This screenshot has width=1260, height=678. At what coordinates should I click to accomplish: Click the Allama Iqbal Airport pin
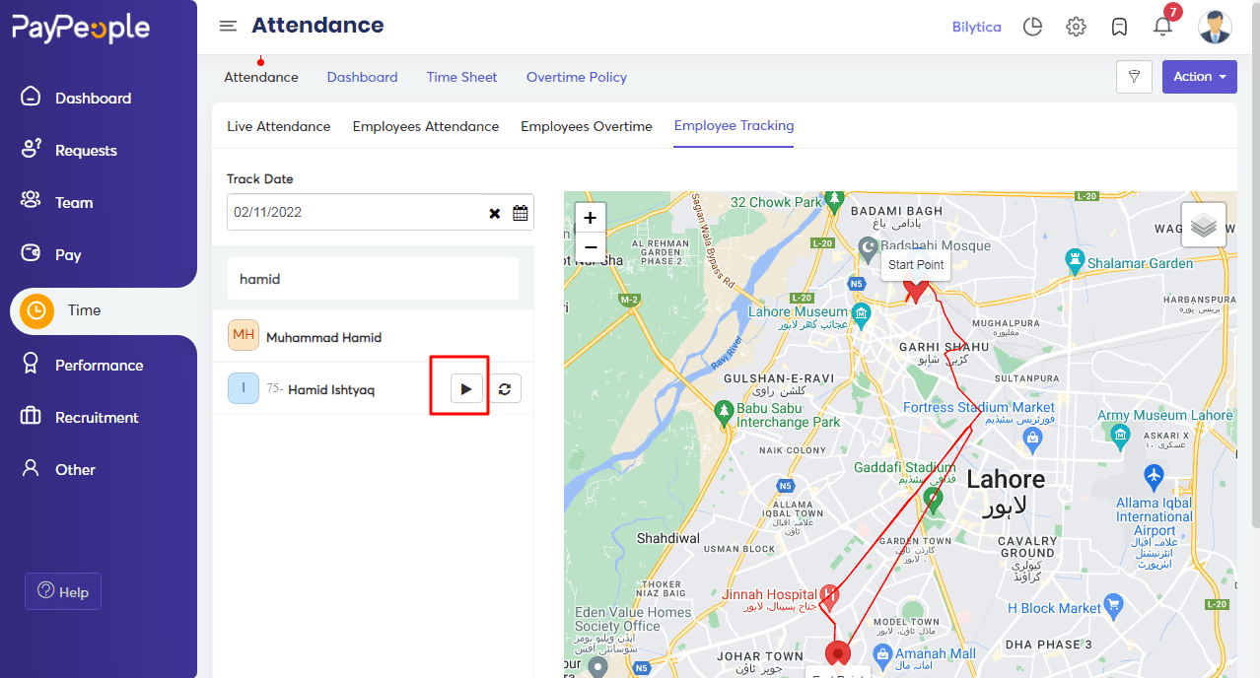point(1155,477)
